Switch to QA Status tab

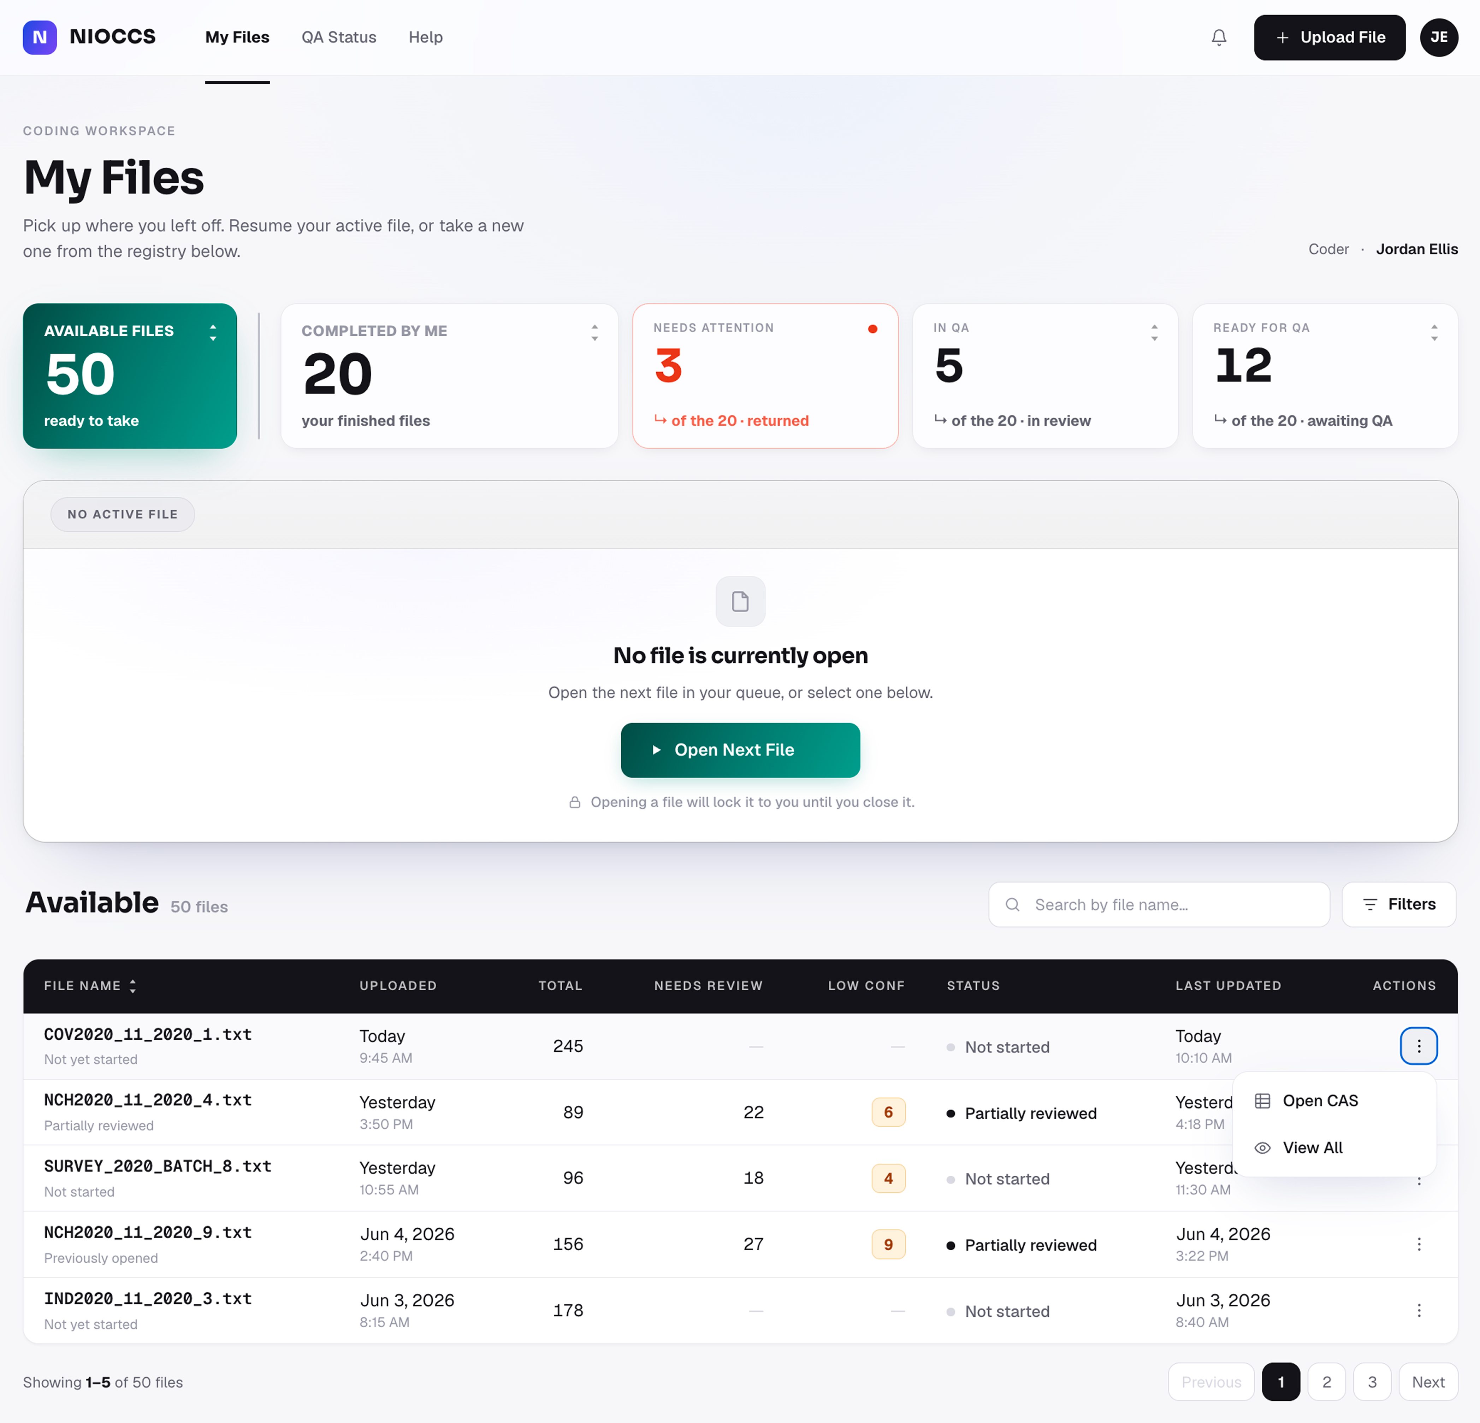[339, 37]
